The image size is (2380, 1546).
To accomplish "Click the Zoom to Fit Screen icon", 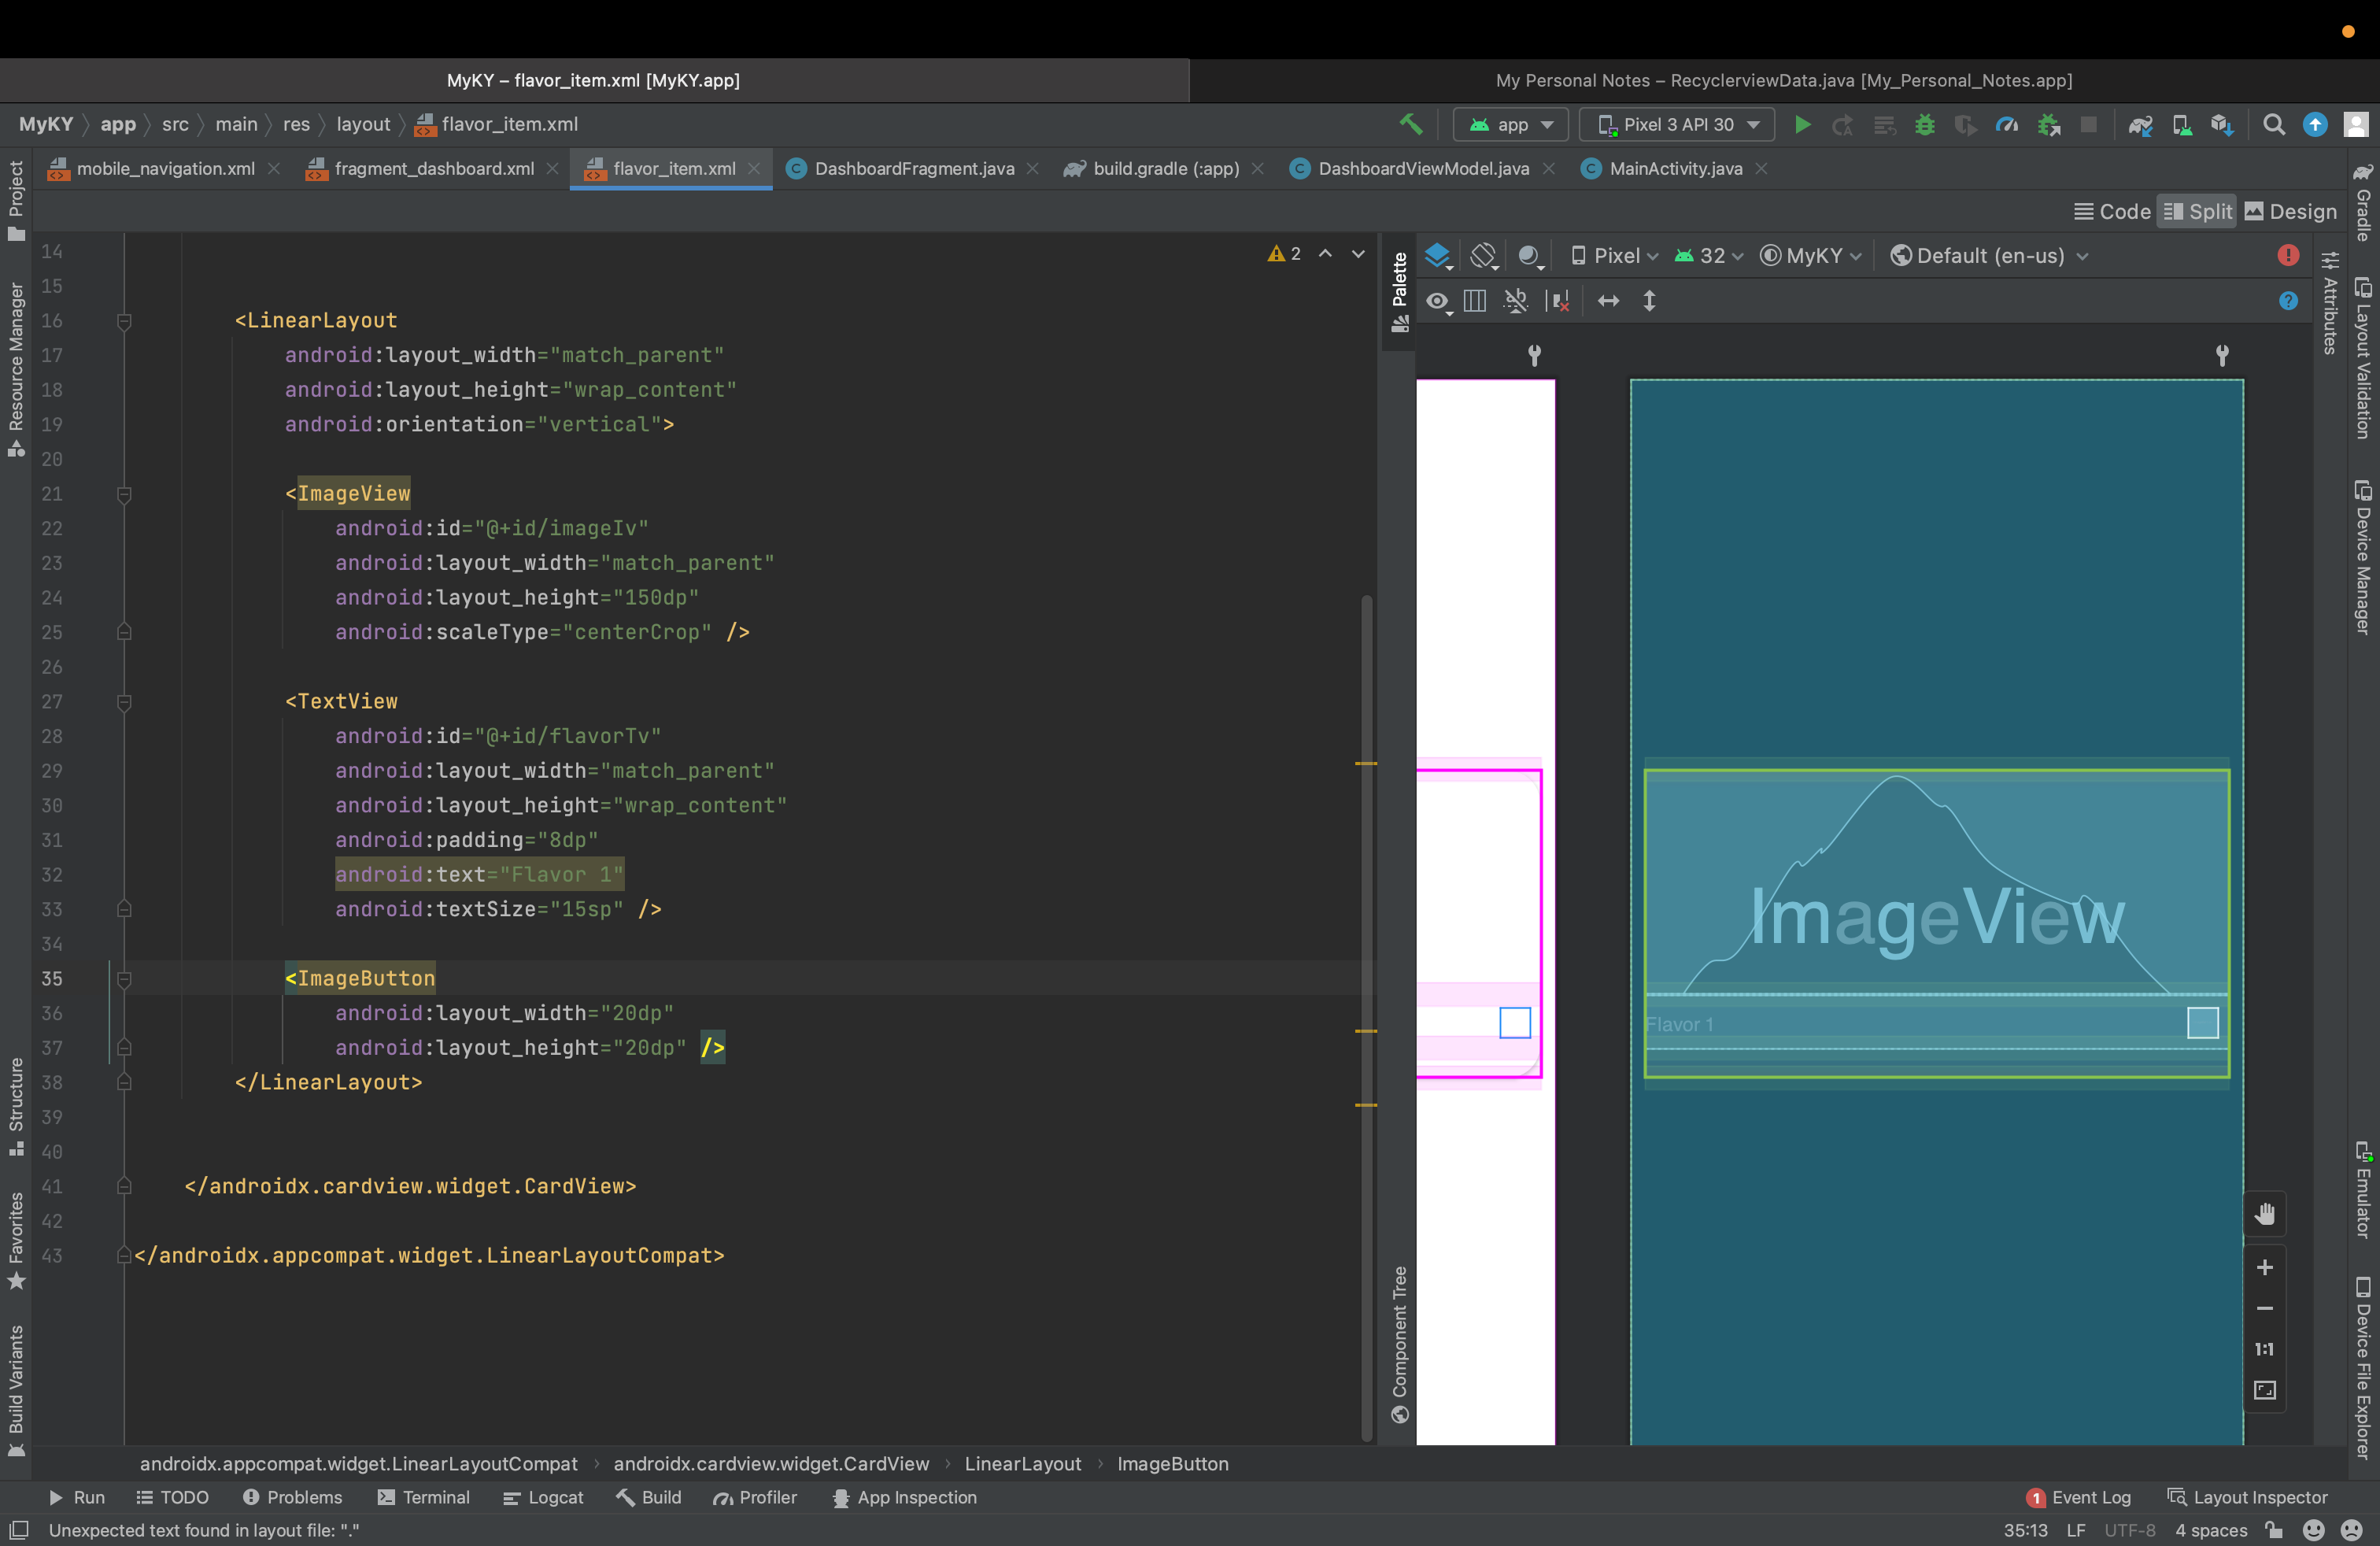I will coord(2264,1390).
